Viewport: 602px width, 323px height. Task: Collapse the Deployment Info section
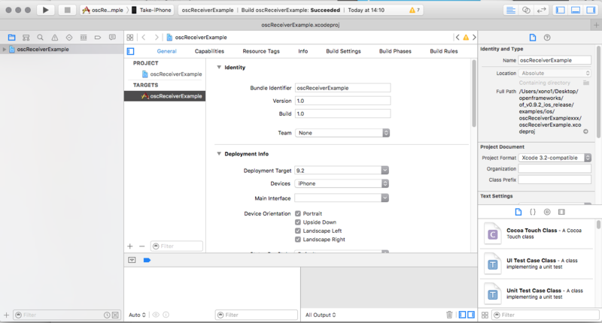coord(219,154)
